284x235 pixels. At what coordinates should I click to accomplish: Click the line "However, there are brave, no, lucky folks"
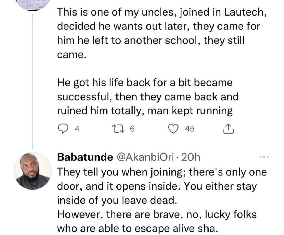click(x=156, y=214)
